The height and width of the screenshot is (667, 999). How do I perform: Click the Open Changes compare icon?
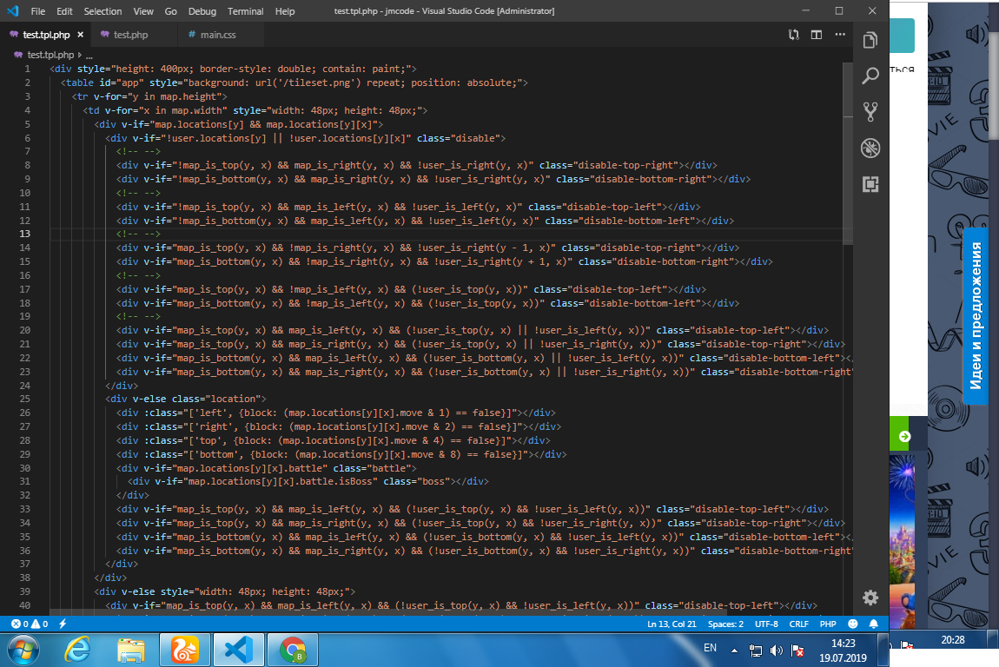point(793,35)
